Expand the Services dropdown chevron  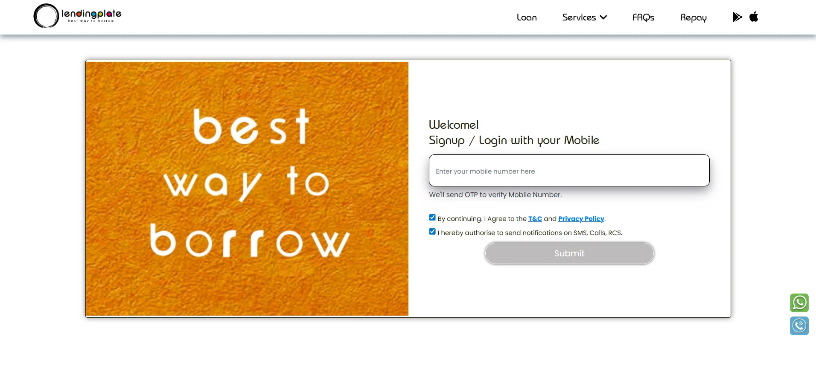[x=603, y=17]
